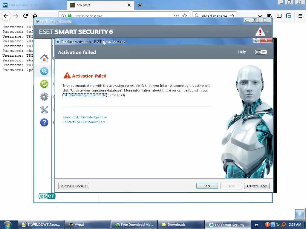Click the Purchase License button
This screenshot has height=229, width=306.
coord(74,186)
